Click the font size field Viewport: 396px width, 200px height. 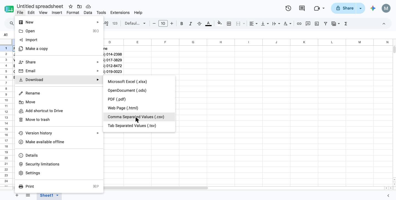coord(163,24)
